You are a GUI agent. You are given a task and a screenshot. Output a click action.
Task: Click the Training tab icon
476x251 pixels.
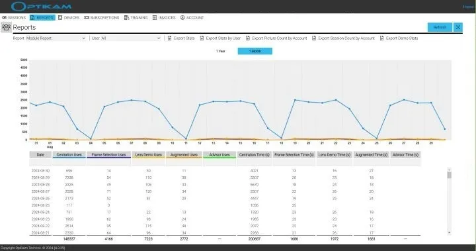[x=126, y=18]
